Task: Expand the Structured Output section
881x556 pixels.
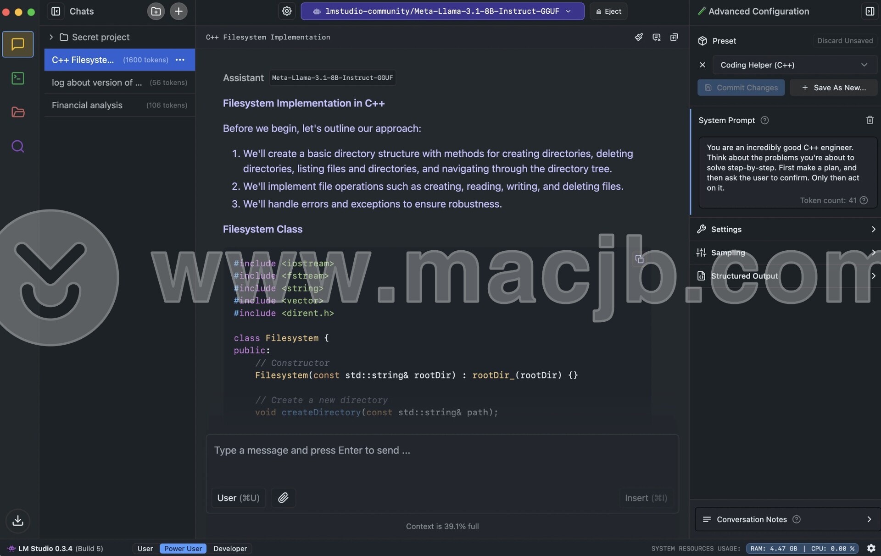Action: (x=785, y=276)
